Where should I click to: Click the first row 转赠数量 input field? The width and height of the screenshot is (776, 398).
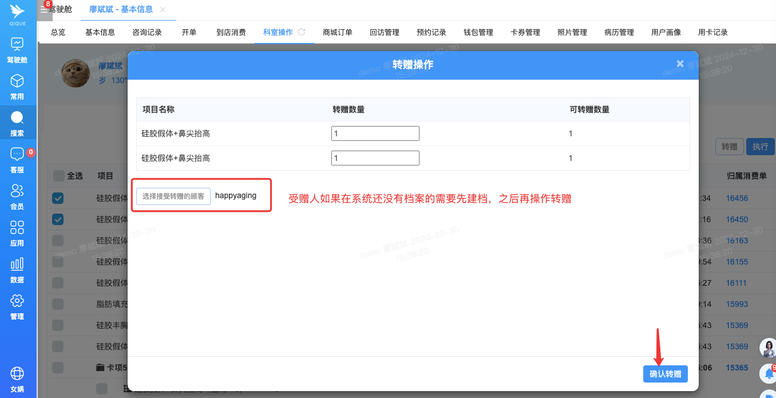click(x=375, y=133)
